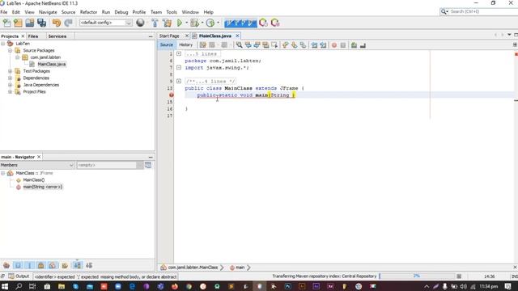
Task: Switch editor to History view
Action: click(x=185, y=45)
